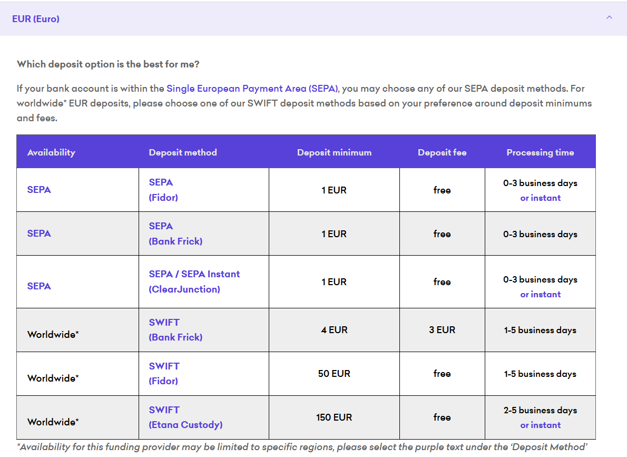Collapse the EUR (Euro) section chevron

[x=609, y=17]
